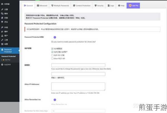The height and width of the screenshot is (113, 167).
Task: Click the confirm new password field
Action: coord(78,74)
